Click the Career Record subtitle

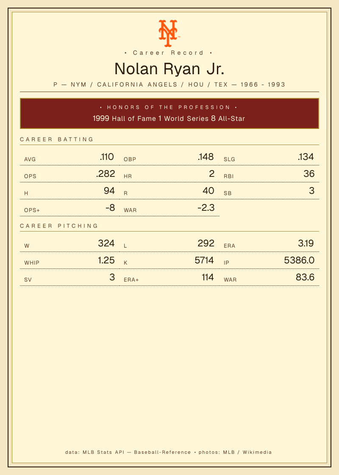168,53
